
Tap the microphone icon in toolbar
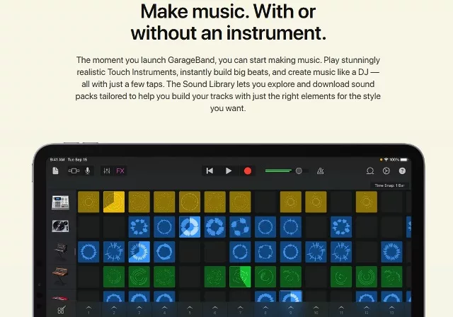pyautogui.click(x=88, y=171)
